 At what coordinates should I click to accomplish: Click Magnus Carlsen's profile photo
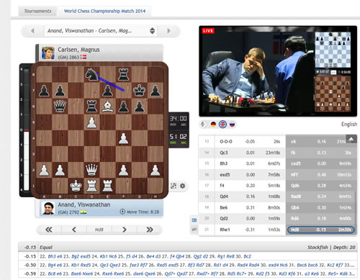pos(48,53)
